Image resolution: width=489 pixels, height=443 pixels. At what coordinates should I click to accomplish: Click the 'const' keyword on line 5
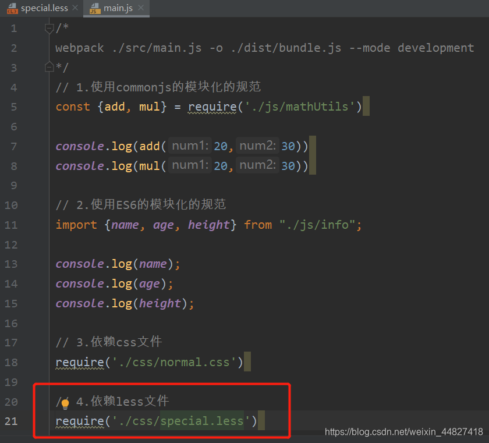(73, 107)
